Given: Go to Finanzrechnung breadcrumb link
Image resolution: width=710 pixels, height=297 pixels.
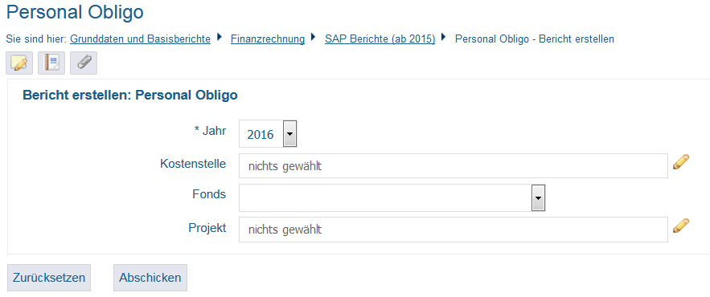Looking at the screenshot, I should pos(268,39).
